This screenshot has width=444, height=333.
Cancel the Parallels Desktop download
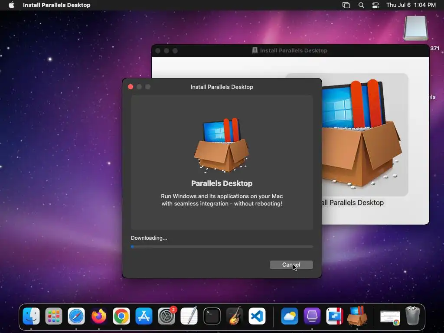point(291,265)
